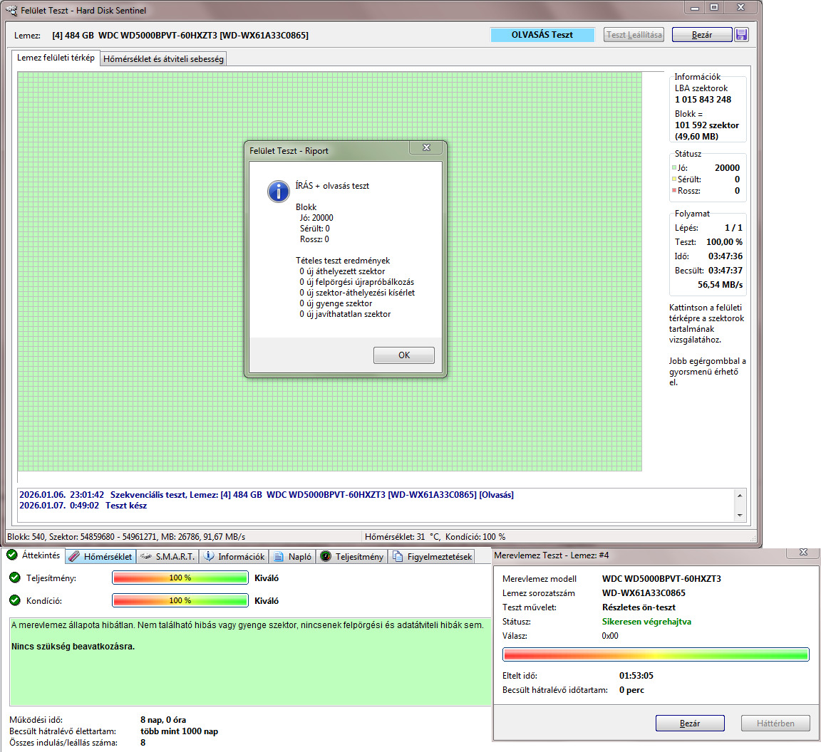The image size is (821, 752).
Task: Open the Információk tab
Action: click(x=234, y=556)
